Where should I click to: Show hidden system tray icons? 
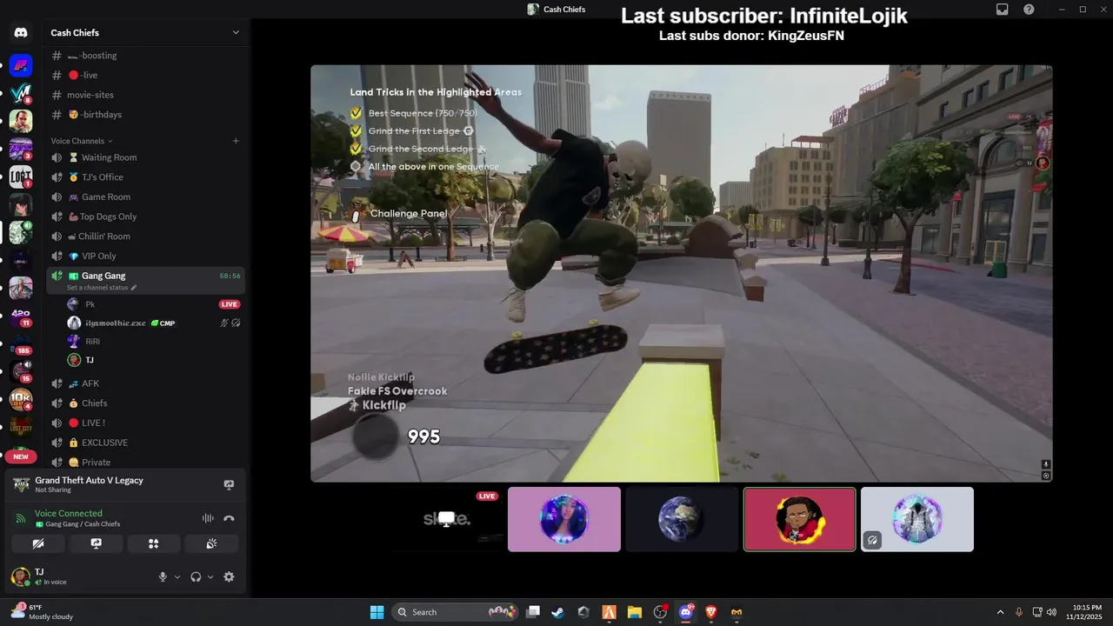pos(1000,612)
